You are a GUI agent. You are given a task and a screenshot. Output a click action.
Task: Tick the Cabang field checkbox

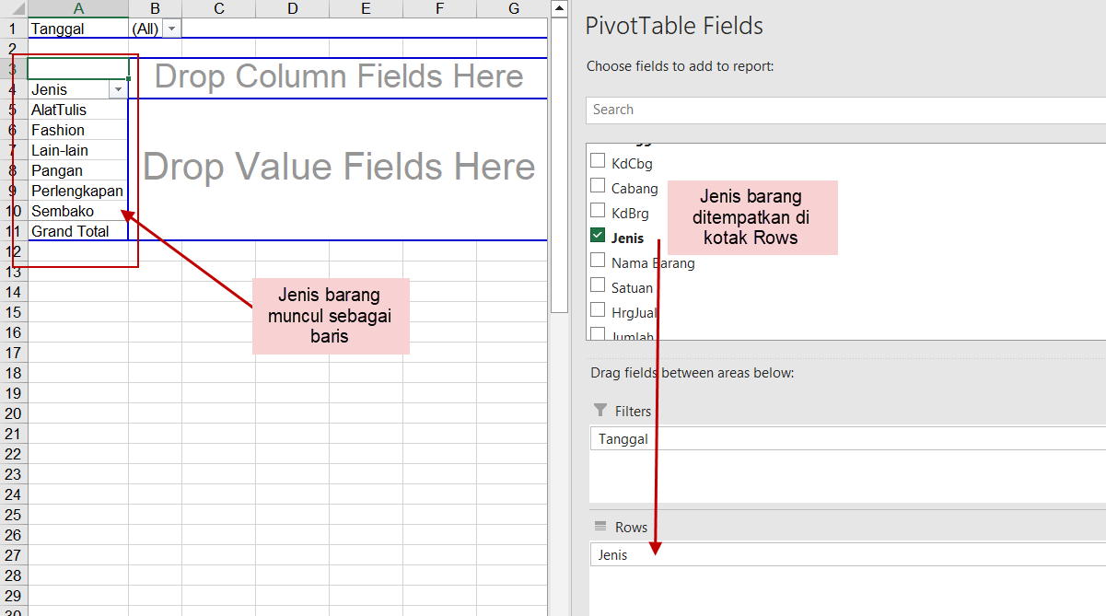598,187
